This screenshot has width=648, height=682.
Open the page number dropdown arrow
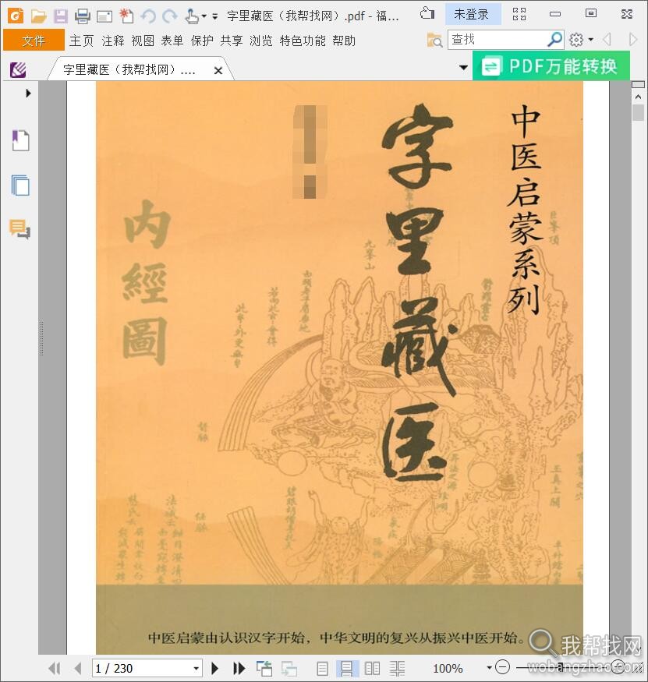click(197, 668)
